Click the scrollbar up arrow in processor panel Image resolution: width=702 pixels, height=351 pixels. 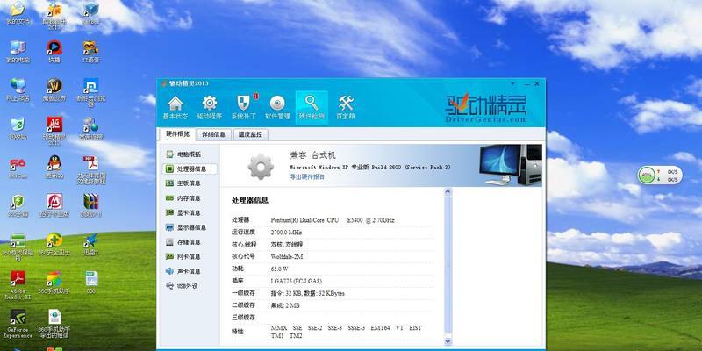click(448, 192)
